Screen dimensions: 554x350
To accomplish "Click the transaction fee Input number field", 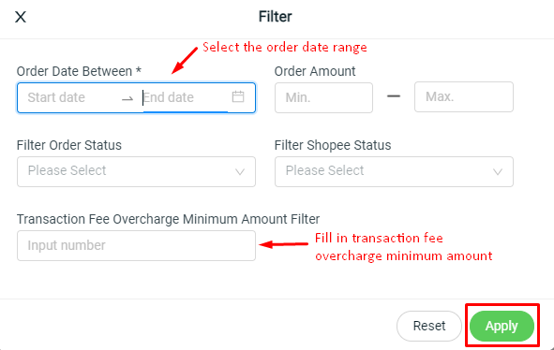I will pos(136,246).
